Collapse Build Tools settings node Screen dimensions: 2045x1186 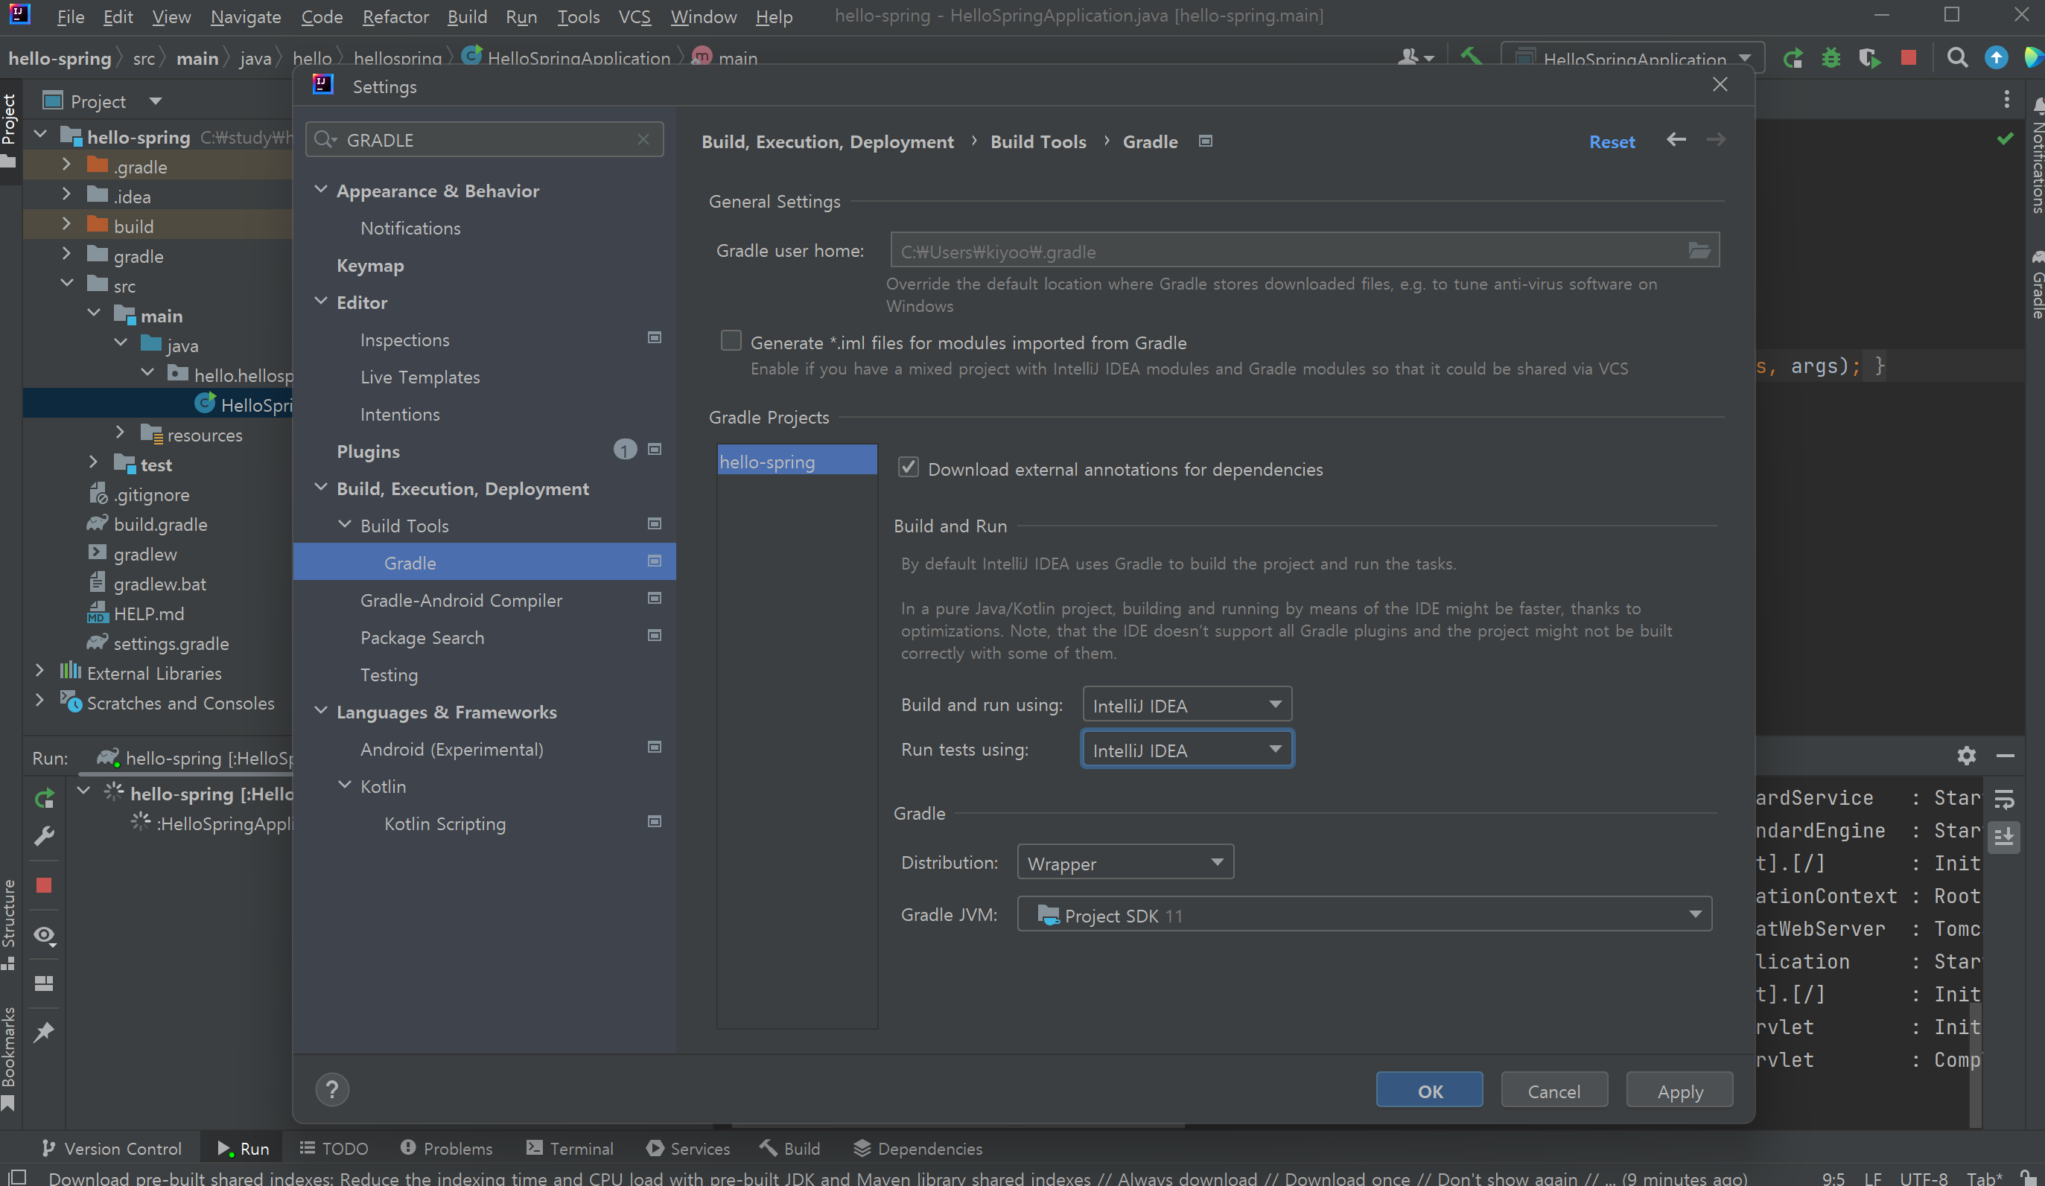tap(345, 525)
